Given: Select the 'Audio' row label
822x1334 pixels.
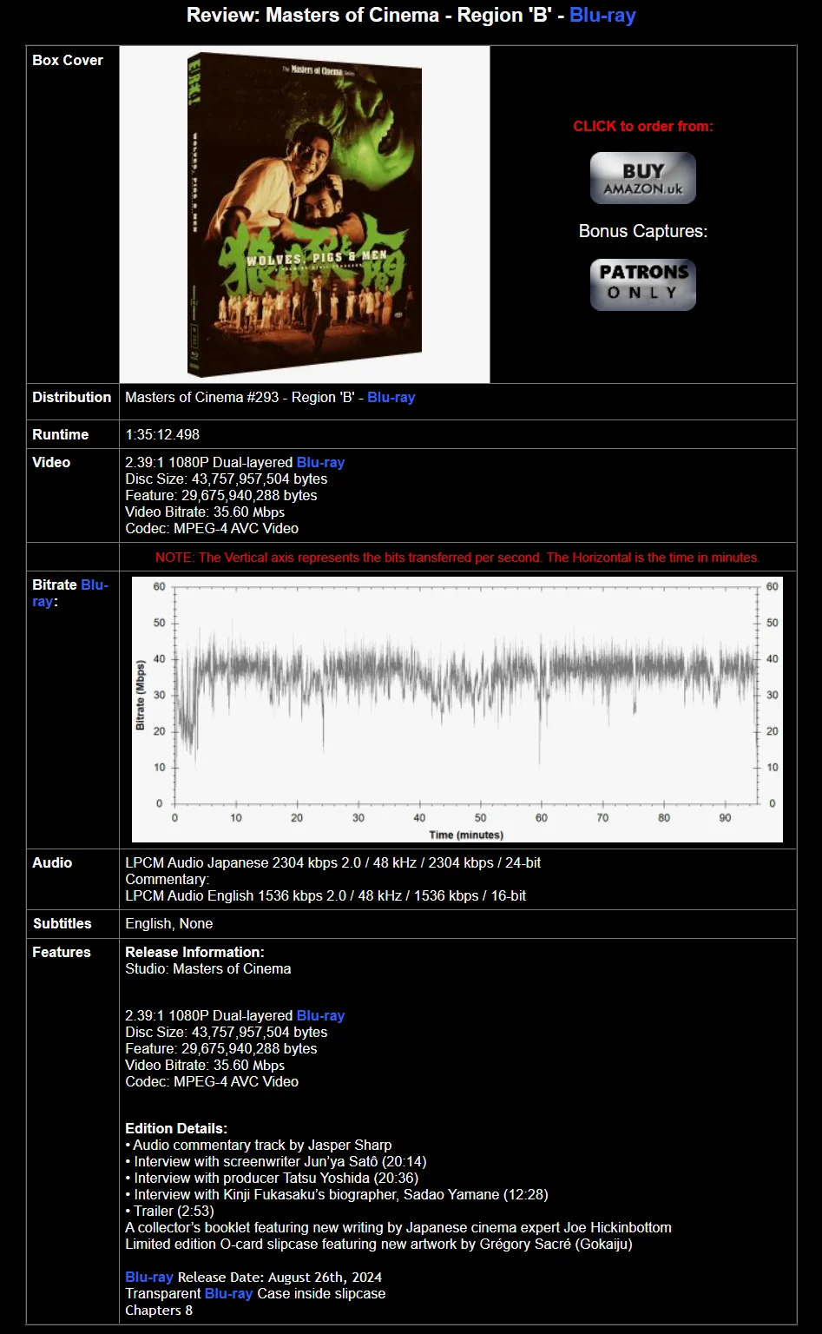Looking at the screenshot, I should (x=52, y=862).
